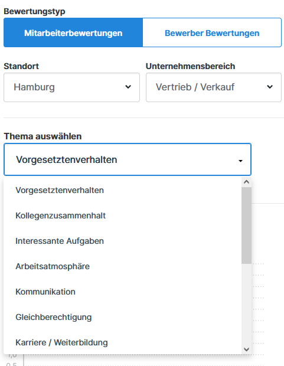This screenshot has height=366, width=284.
Task: Select Karriere / Weiterbildung option
Action: coord(123,342)
